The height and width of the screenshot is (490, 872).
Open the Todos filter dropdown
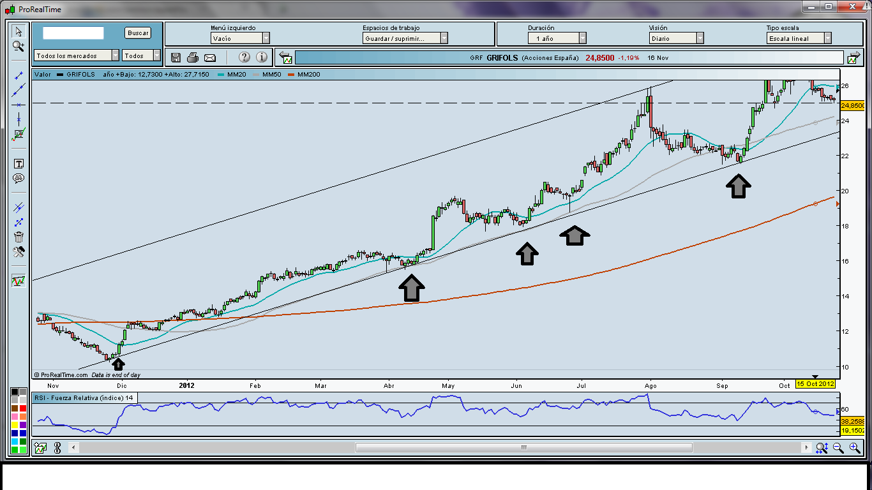click(142, 56)
